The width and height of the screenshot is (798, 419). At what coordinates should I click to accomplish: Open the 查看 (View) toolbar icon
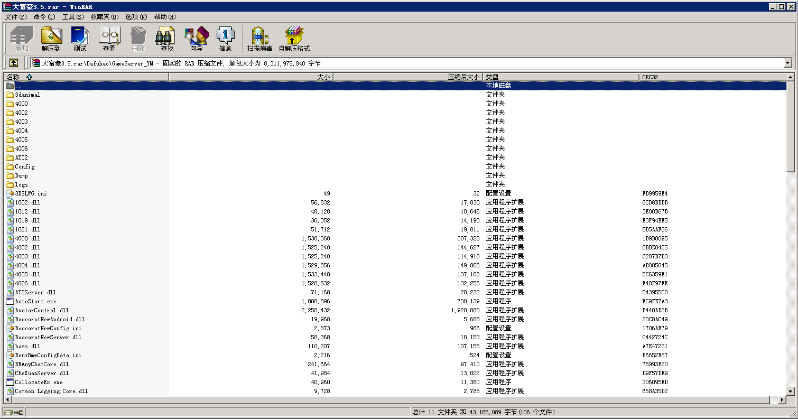109,39
